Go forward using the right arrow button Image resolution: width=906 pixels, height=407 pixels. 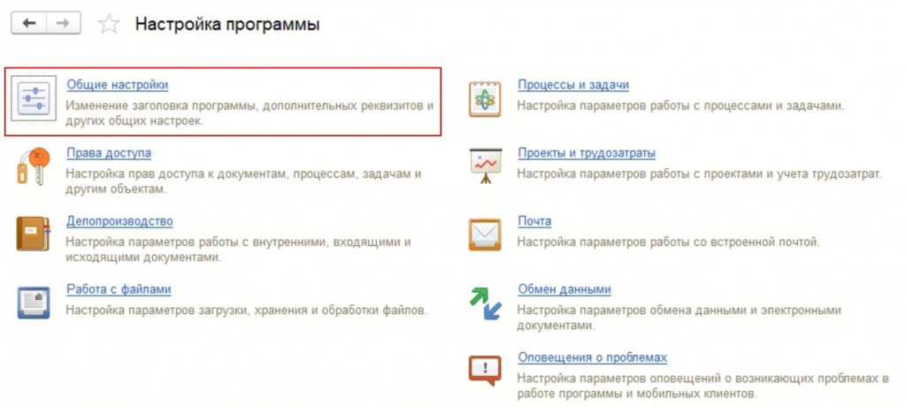click(x=62, y=24)
